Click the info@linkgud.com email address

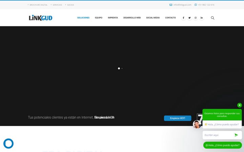[182, 5]
